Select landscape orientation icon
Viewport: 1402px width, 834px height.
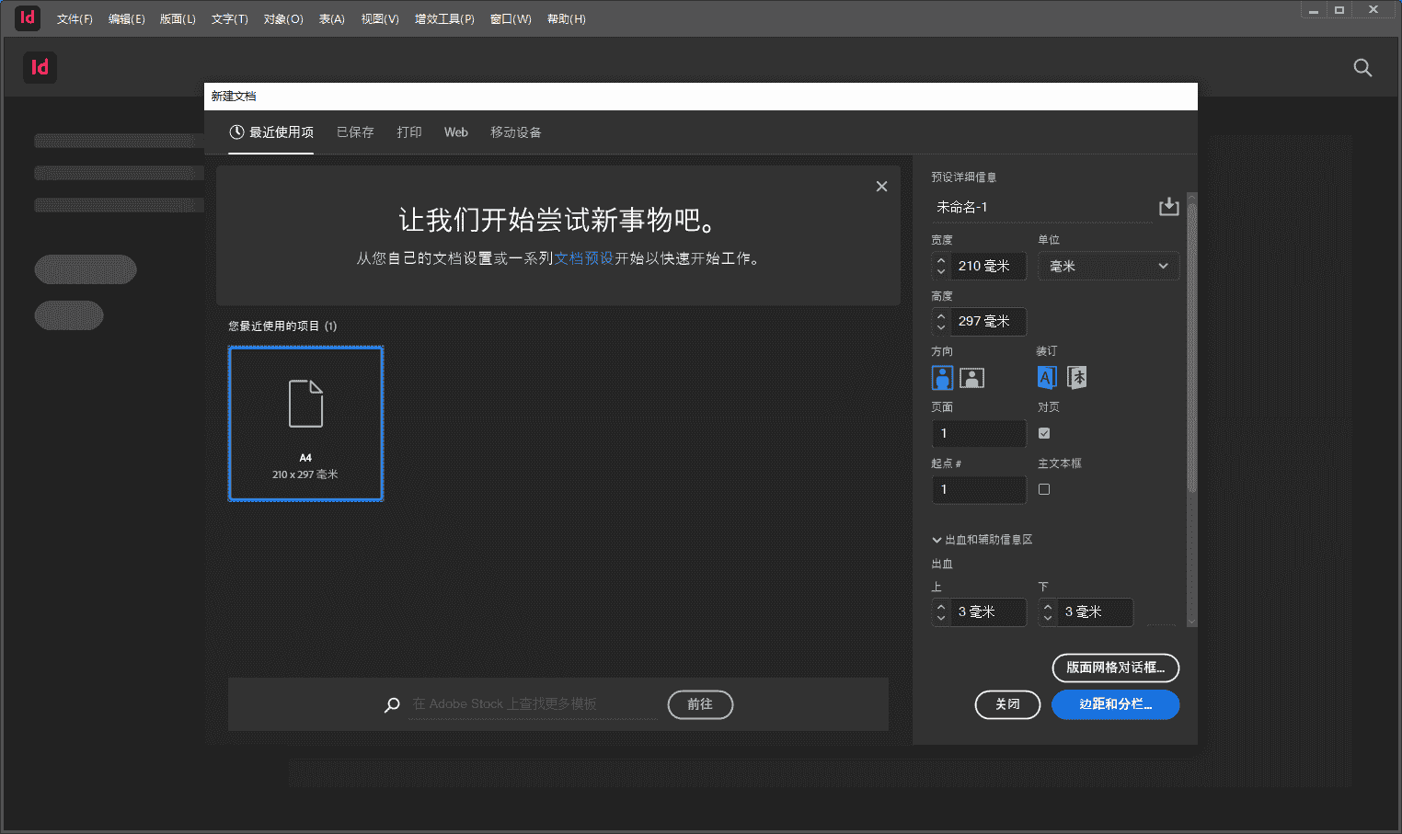click(971, 378)
